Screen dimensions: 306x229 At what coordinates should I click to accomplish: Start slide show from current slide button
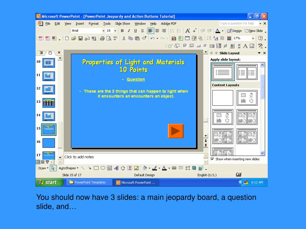coord(47,162)
